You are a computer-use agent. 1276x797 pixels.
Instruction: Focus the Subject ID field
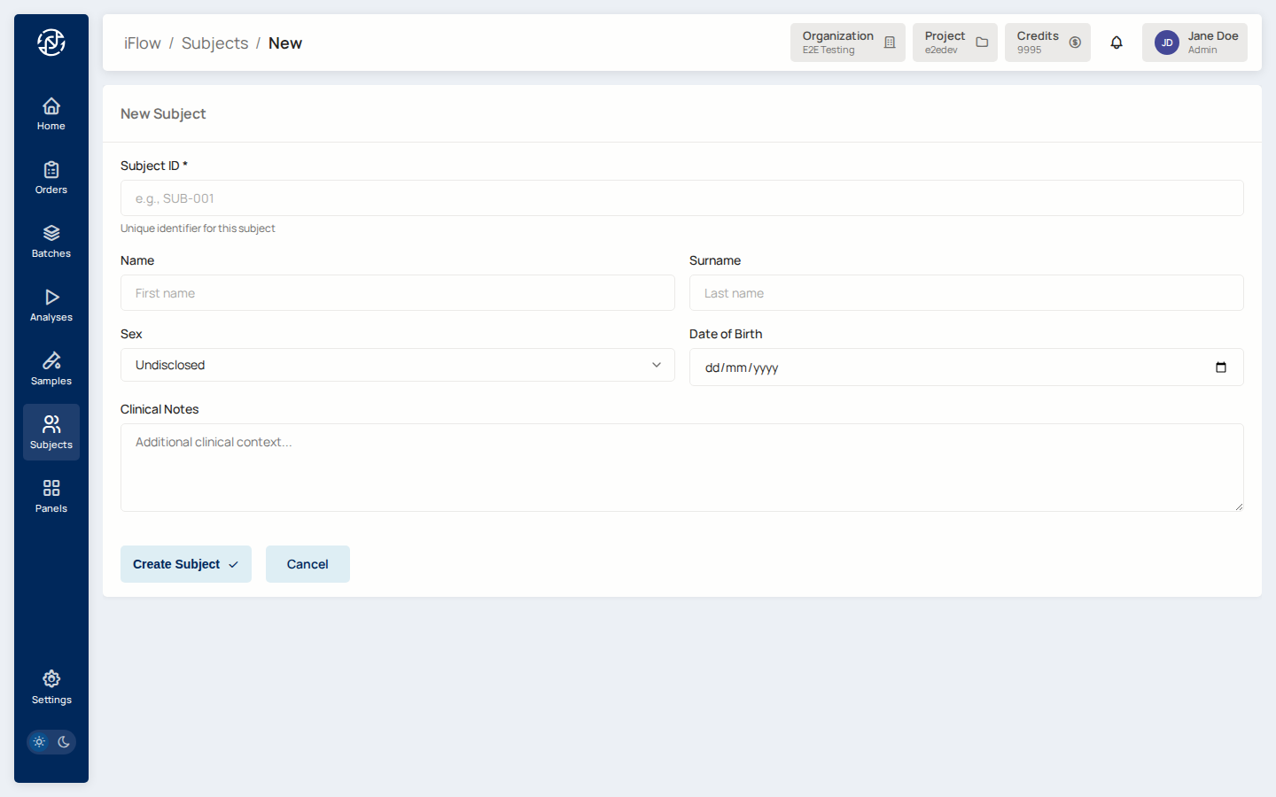tap(682, 198)
